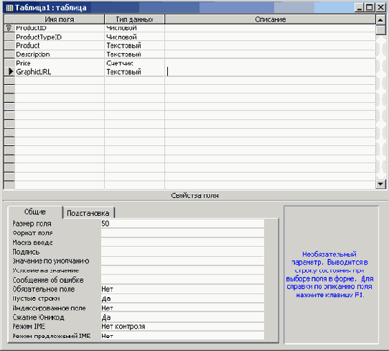Open the Текстовый type cell for GraphicURL
389x351 pixels.
point(134,72)
